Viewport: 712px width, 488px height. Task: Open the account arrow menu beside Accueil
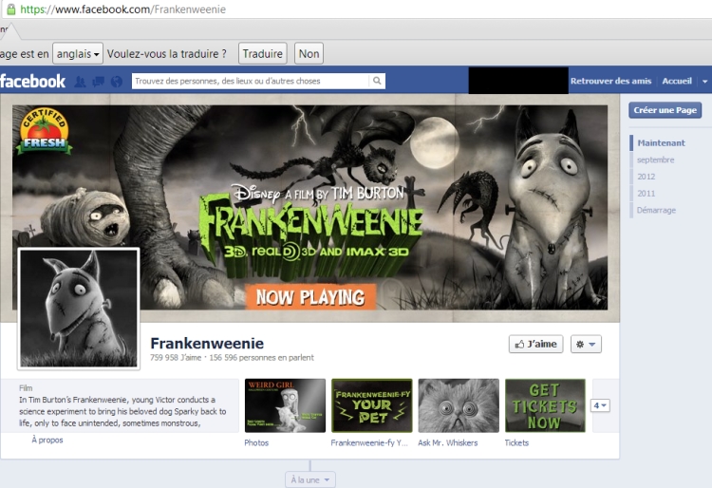click(x=704, y=82)
